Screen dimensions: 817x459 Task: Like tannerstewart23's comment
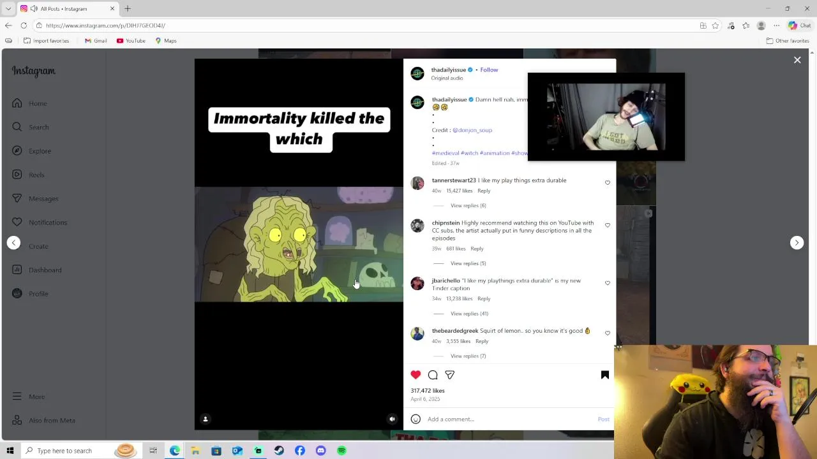(x=608, y=183)
